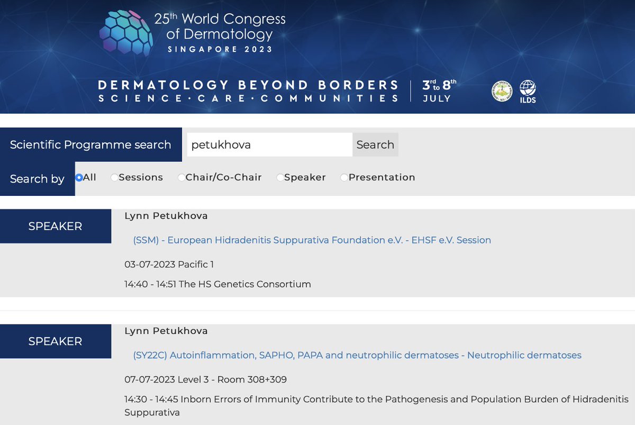Focus the search field containing petukhova
Image resolution: width=635 pixels, height=425 pixels.
click(270, 144)
